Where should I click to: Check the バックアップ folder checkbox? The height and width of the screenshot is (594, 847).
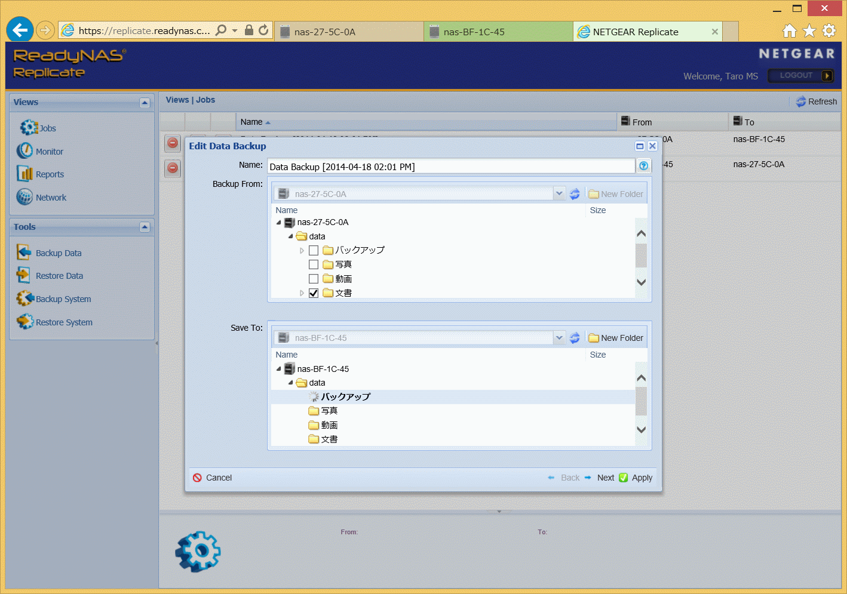(x=314, y=250)
